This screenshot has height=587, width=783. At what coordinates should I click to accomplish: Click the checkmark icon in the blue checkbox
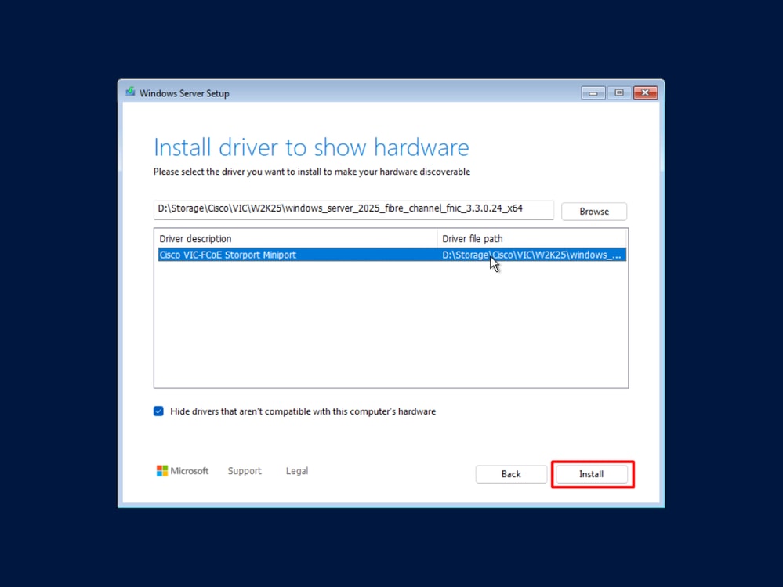[158, 411]
